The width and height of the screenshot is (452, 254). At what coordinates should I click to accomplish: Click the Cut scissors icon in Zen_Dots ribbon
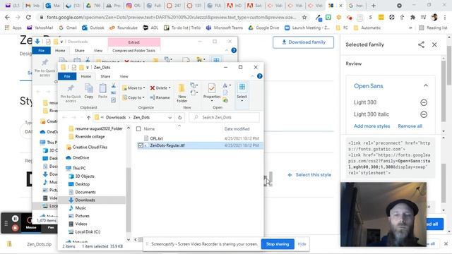113,86
